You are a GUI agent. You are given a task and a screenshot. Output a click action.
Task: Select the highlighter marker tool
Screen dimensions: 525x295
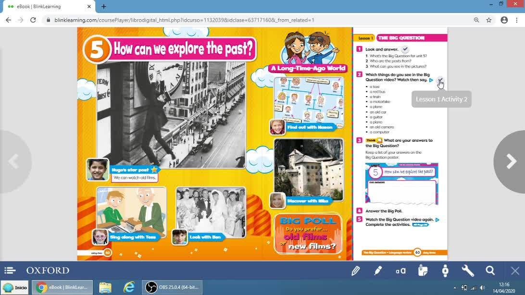click(378, 270)
